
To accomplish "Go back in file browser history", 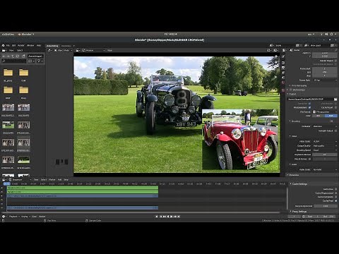I will click(x=4, y=56).
